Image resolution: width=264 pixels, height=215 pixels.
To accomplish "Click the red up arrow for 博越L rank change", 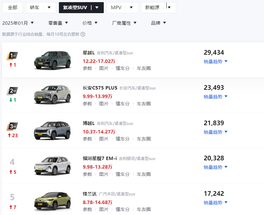I will click(9, 135).
